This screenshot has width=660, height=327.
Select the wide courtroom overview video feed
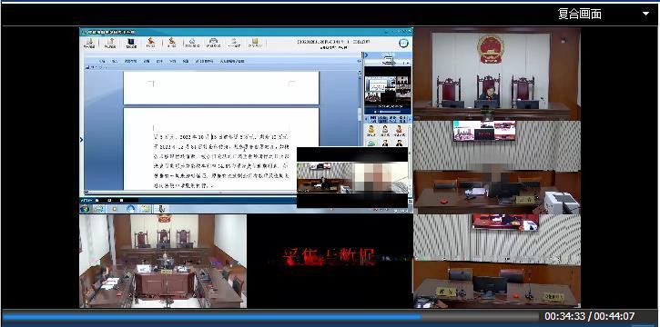point(163,261)
